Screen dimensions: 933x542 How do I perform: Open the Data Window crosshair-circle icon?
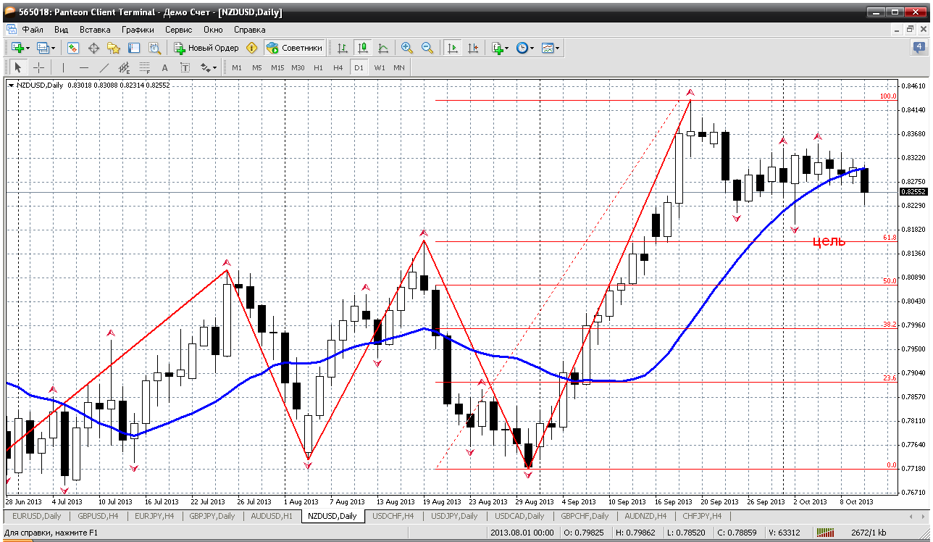click(x=93, y=48)
